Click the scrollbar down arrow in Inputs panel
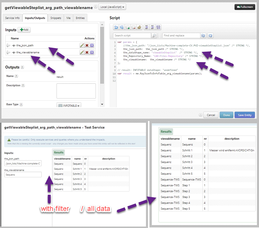 click(x=102, y=104)
